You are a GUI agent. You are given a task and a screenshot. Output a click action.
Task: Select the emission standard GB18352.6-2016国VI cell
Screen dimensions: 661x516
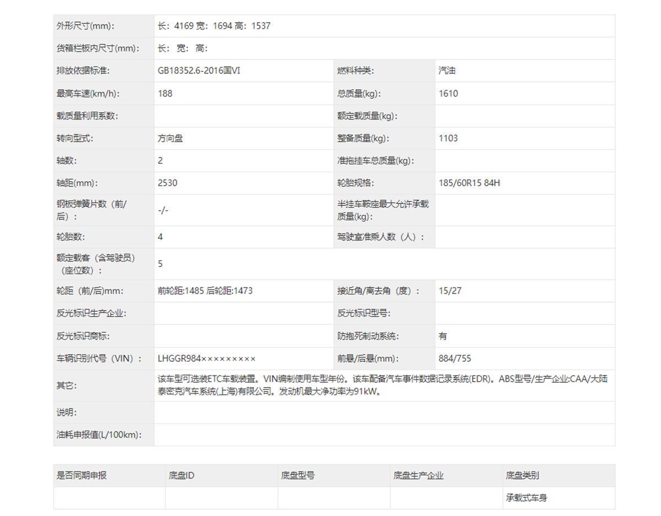199,70
